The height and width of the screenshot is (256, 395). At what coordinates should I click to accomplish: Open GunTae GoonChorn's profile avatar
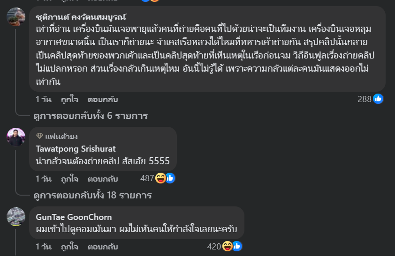click(x=16, y=217)
